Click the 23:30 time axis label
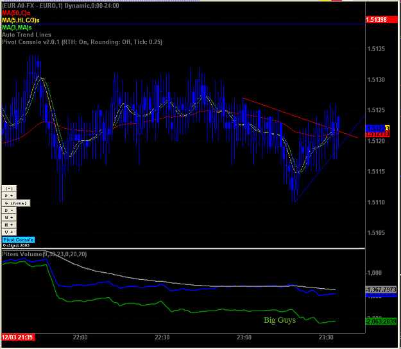Image resolution: width=401 pixels, height=349 pixels. (x=326, y=337)
